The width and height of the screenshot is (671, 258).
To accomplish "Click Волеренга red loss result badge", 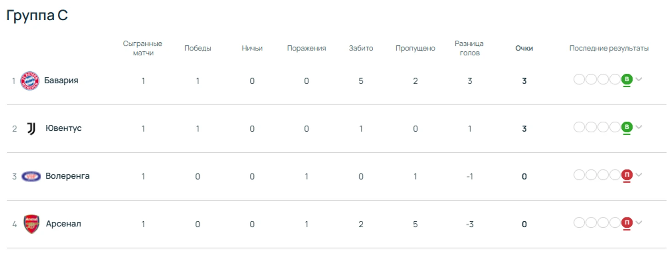I will (626, 175).
